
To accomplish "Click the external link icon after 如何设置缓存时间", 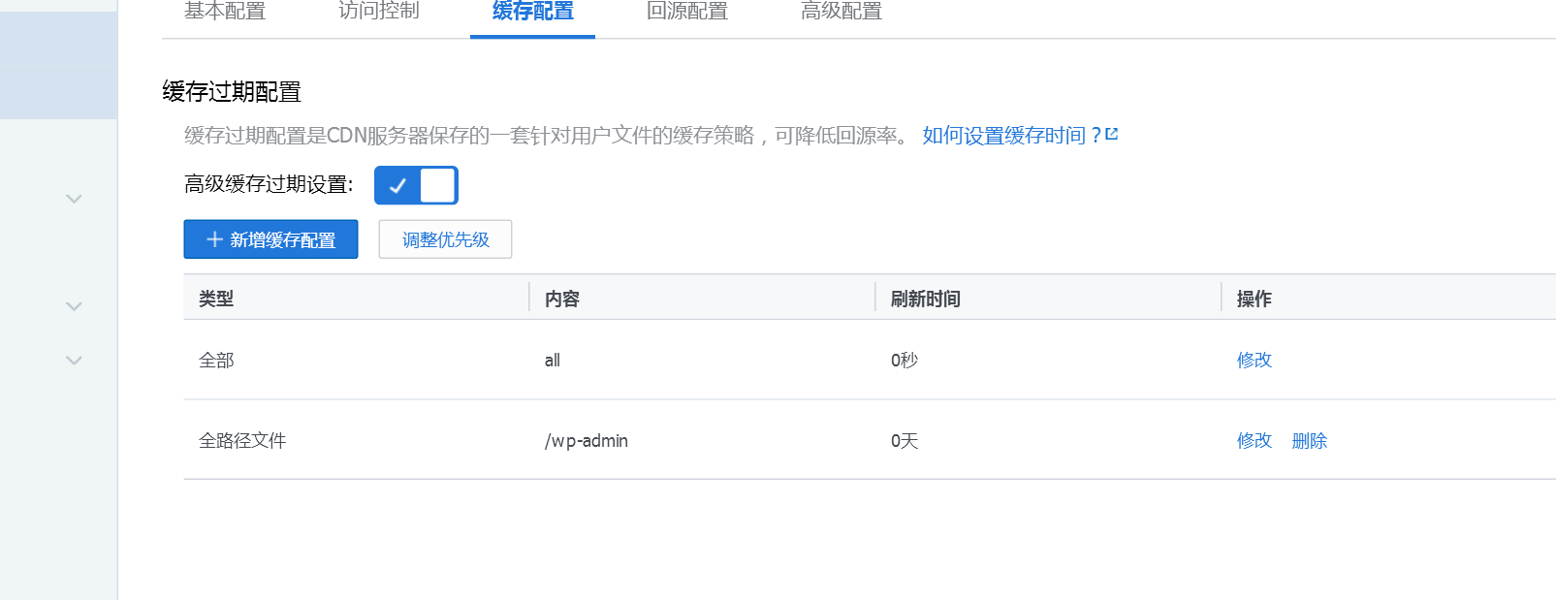I will pyautogui.click(x=1112, y=135).
